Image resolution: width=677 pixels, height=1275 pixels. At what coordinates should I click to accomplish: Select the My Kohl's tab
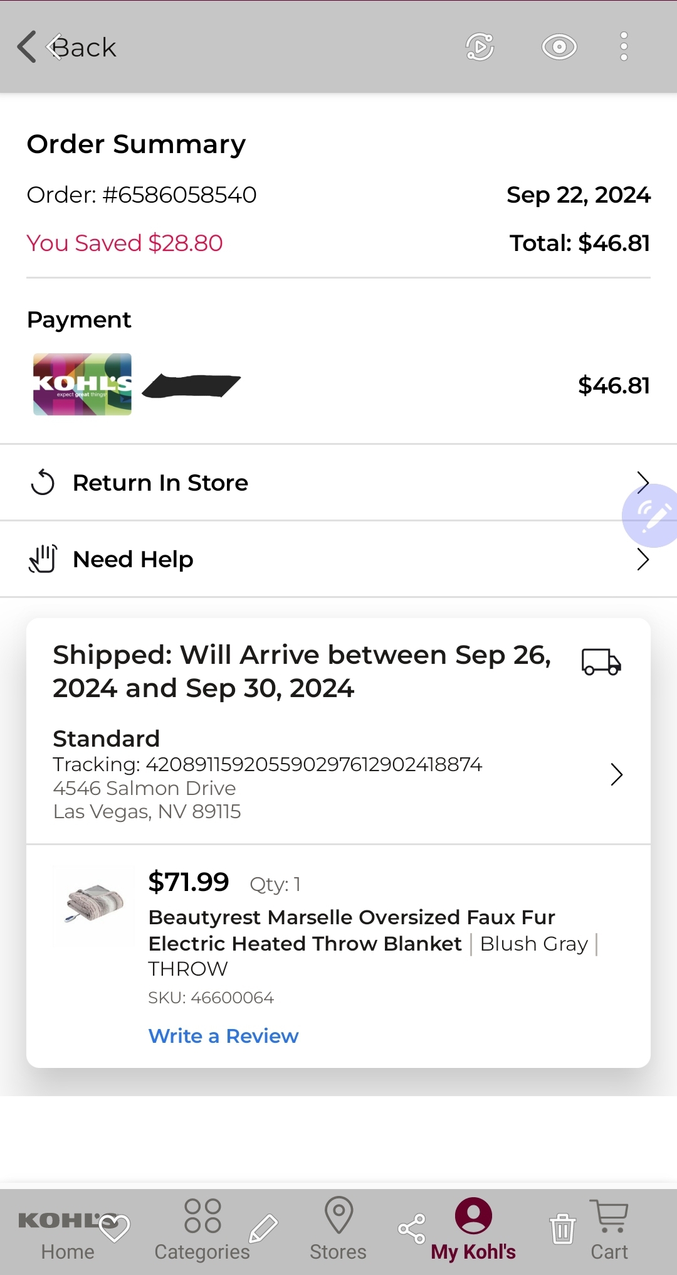[473, 1230]
